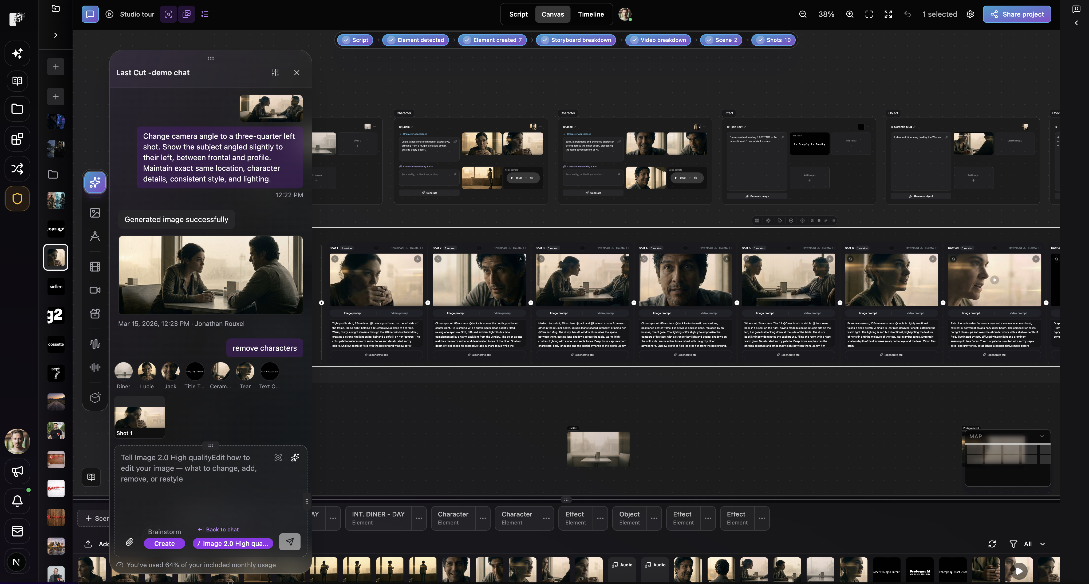Select the Element detected step
The width and height of the screenshot is (1089, 584).
click(x=416, y=40)
